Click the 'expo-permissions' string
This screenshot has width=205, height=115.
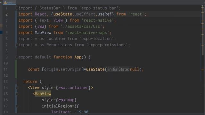(x=107, y=45)
